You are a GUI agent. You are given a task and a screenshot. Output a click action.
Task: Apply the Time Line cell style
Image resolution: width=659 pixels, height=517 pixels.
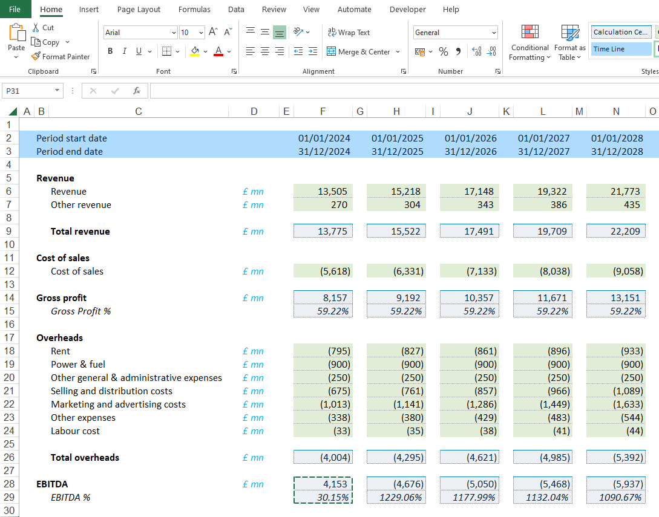click(620, 49)
